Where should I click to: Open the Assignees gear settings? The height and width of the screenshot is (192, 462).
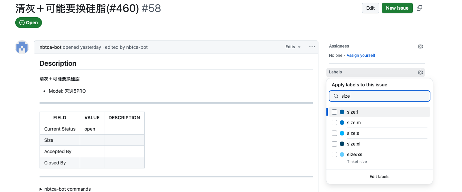click(420, 47)
